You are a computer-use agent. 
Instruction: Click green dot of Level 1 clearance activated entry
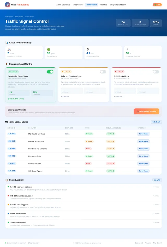pyautogui.click(x=8, y=187)
